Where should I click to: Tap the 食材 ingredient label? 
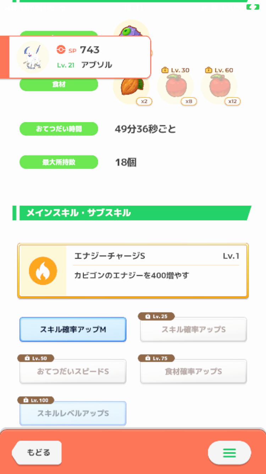[x=59, y=85]
